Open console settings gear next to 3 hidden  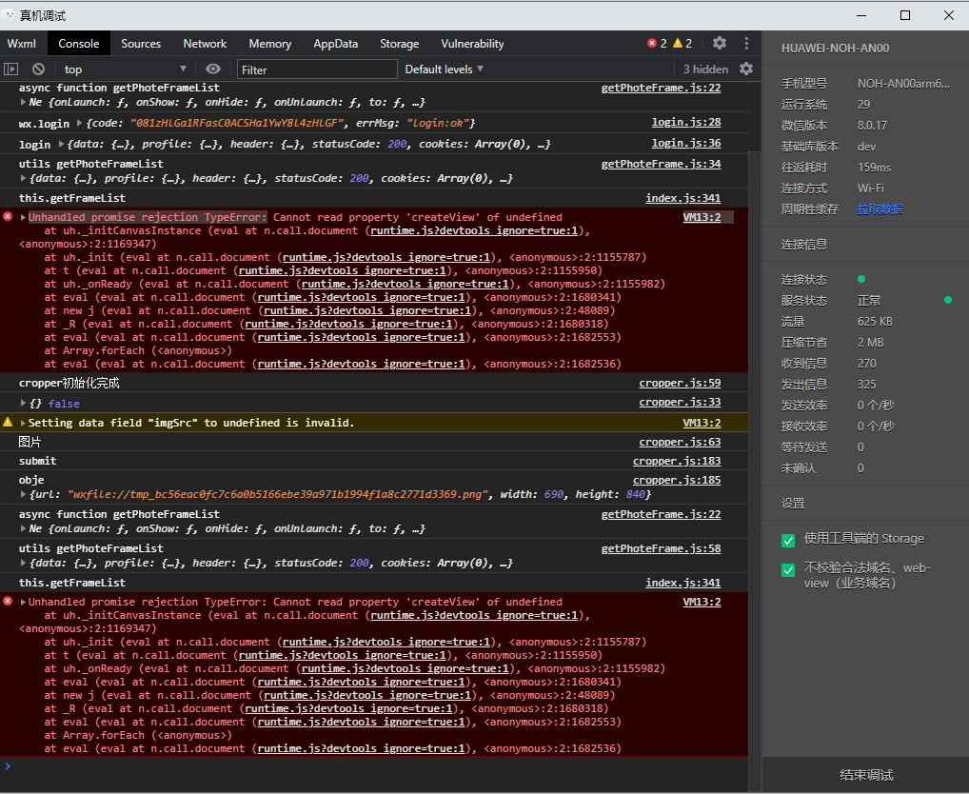point(746,69)
